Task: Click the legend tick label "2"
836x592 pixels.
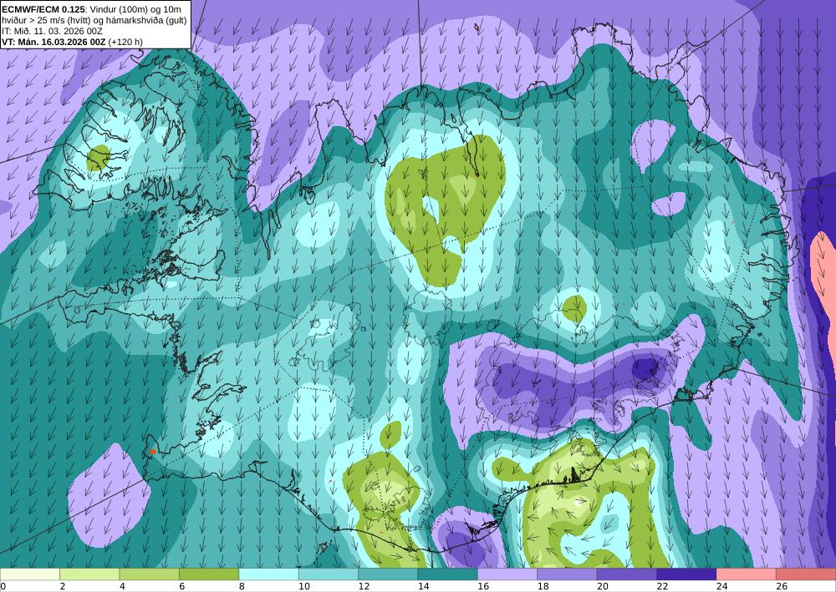Action: [63, 586]
